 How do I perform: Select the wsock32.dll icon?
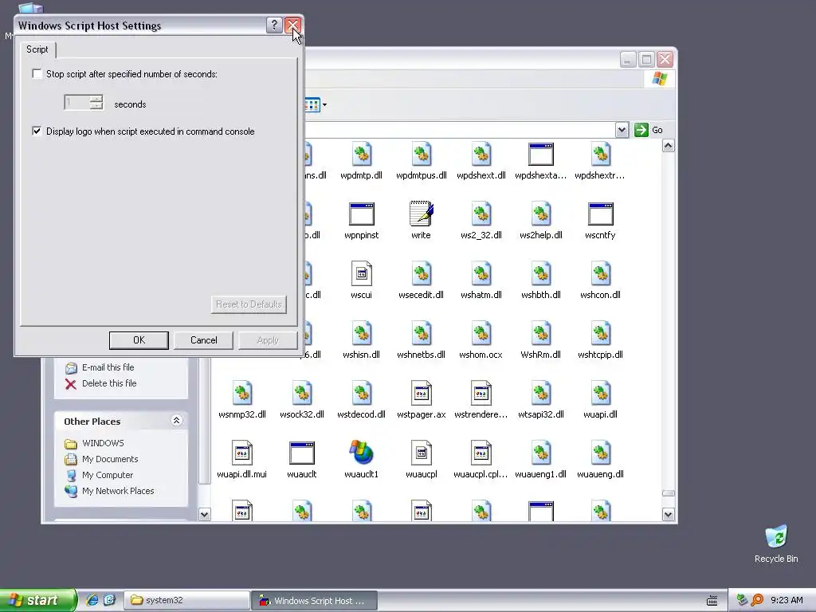coord(302,394)
